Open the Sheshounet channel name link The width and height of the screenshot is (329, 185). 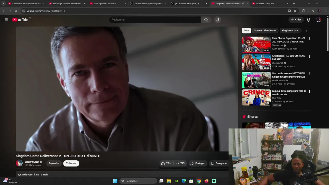click(32, 162)
